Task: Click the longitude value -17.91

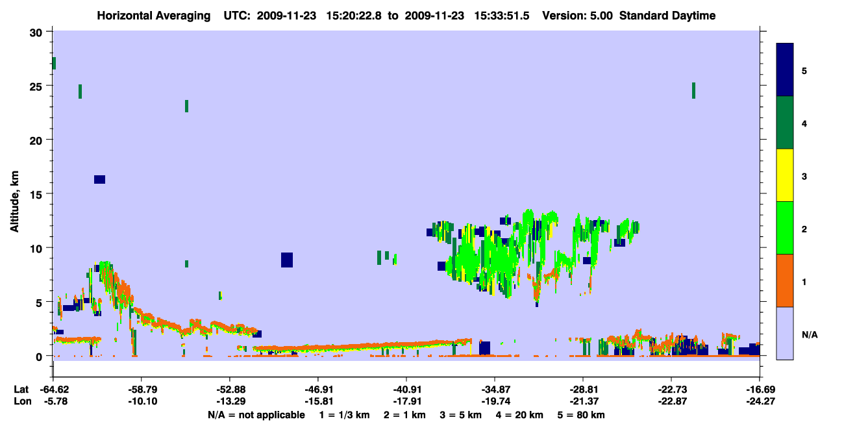Action: (x=406, y=401)
